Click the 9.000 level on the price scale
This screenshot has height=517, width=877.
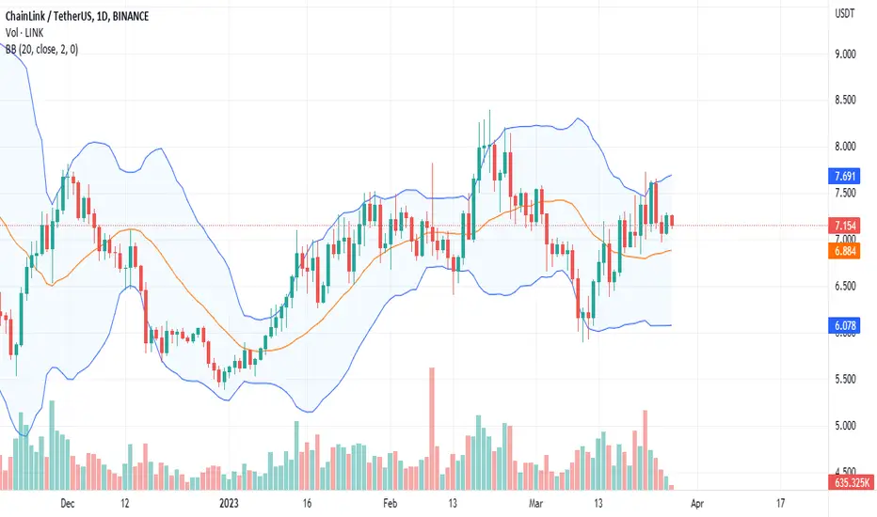[845, 55]
